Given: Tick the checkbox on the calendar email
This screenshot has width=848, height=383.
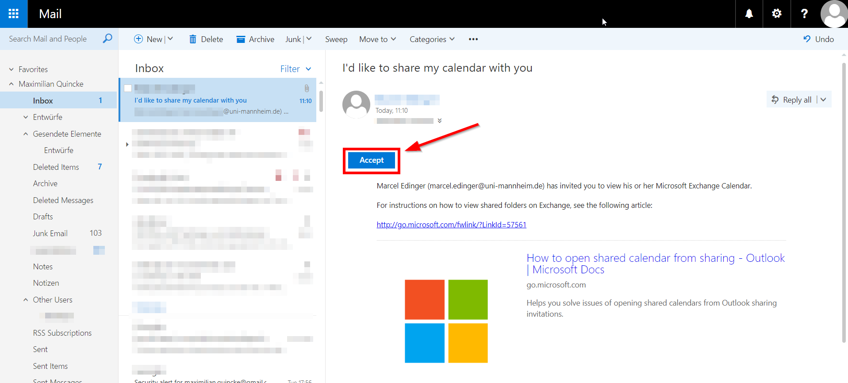Looking at the screenshot, I should (128, 88).
